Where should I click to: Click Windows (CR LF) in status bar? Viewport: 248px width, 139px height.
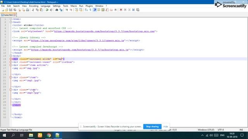pos(206,130)
